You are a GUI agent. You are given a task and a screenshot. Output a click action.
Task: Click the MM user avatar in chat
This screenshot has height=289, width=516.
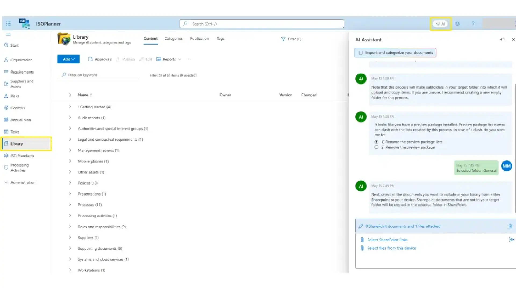(507, 166)
